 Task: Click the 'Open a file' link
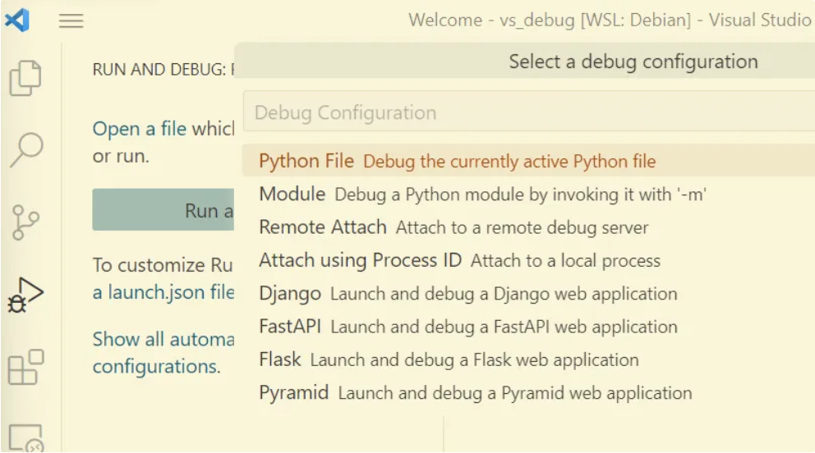(x=140, y=129)
